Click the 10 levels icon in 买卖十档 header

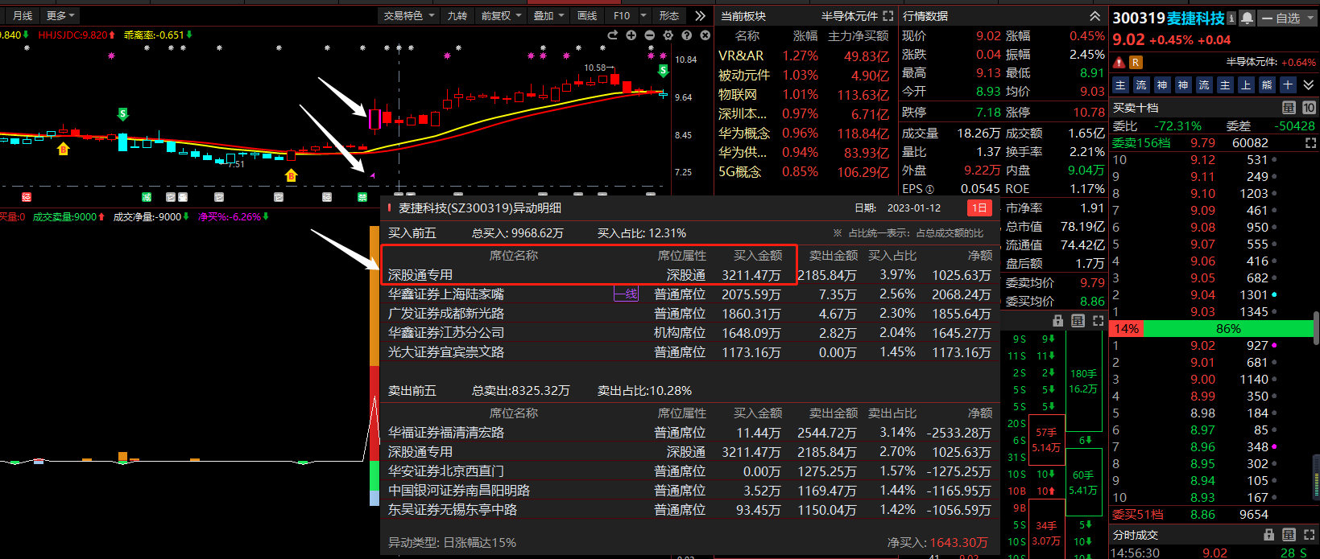pyautogui.click(x=1309, y=108)
